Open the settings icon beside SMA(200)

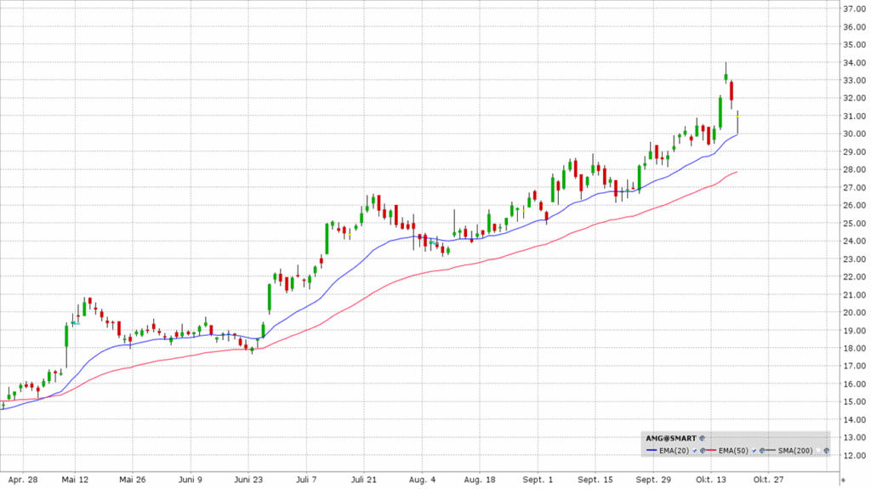(x=827, y=449)
